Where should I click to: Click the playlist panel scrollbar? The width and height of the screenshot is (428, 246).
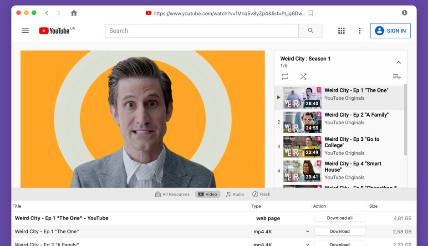(x=405, y=120)
